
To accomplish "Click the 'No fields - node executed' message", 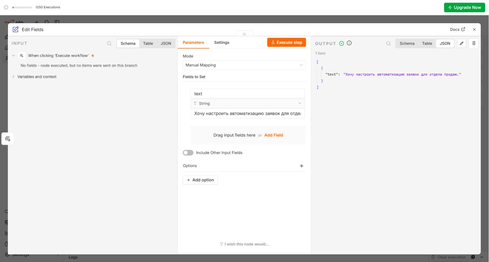I will (x=79, y=65).
